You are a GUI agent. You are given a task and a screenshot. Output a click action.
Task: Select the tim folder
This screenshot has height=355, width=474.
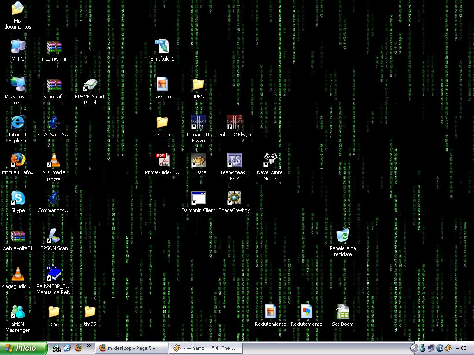(x=54, y=316)
